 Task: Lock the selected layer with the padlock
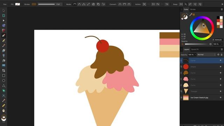pos(222,55)
